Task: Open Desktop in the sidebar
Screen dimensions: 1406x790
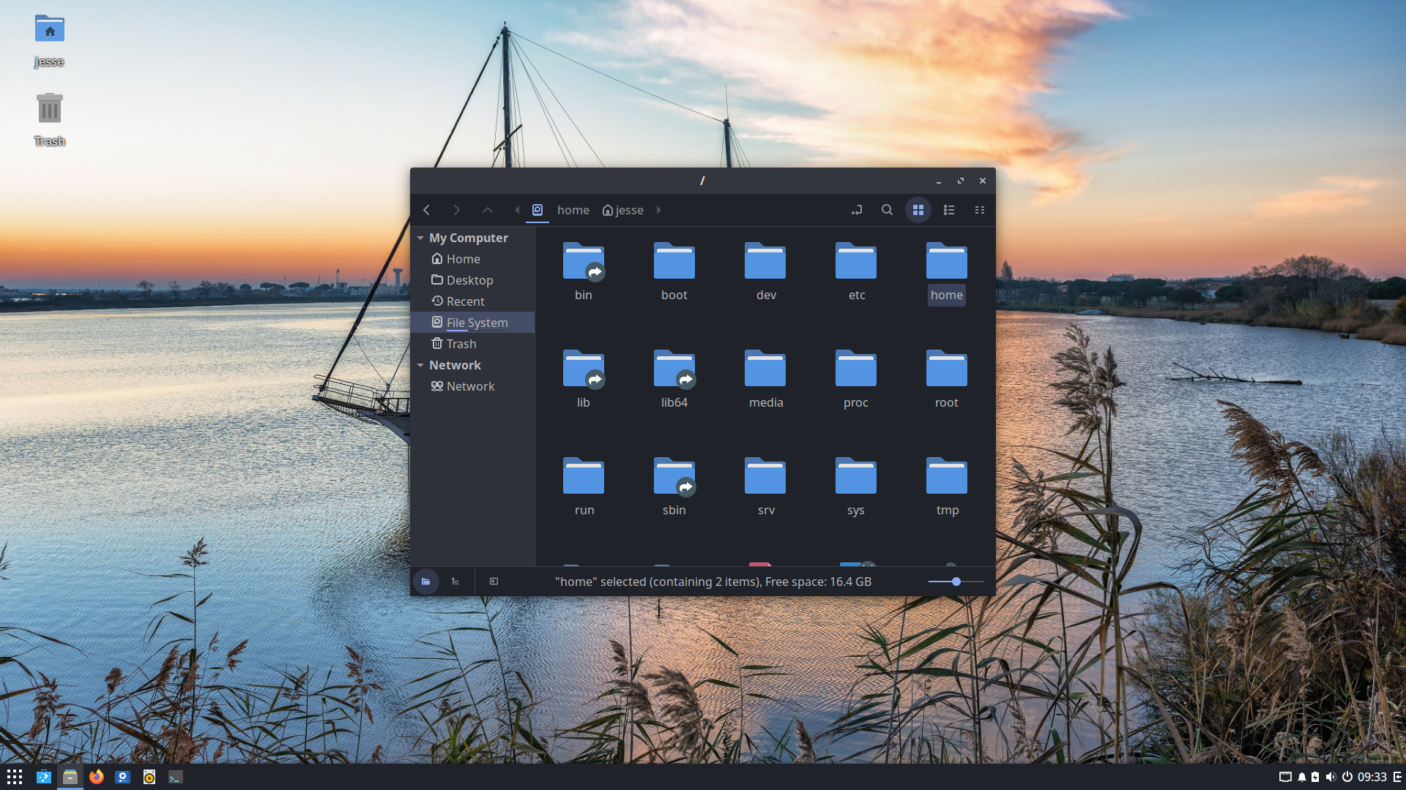Action: 472,280
